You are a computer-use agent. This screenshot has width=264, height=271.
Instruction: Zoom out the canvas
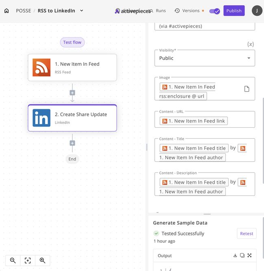point(13,260)
